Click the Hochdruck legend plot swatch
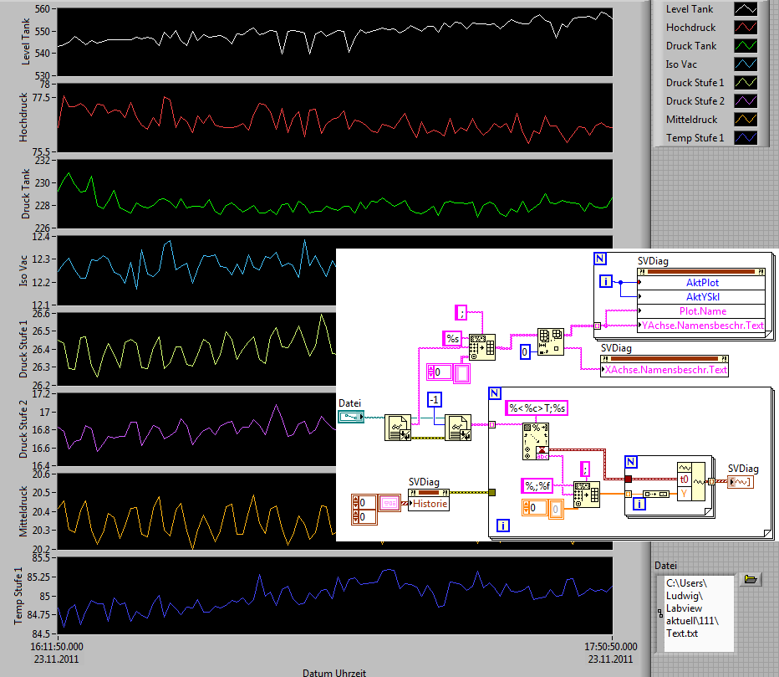Image resolution: width=779 pixels, height=677 pixels. [746, 28]
